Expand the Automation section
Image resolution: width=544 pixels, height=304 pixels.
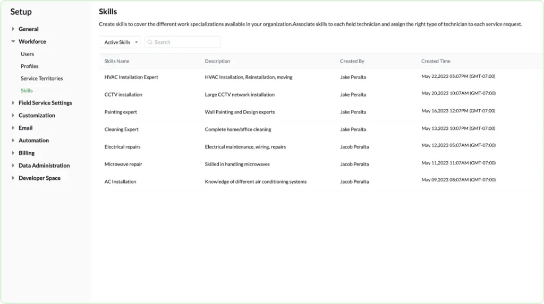[13, 141]
